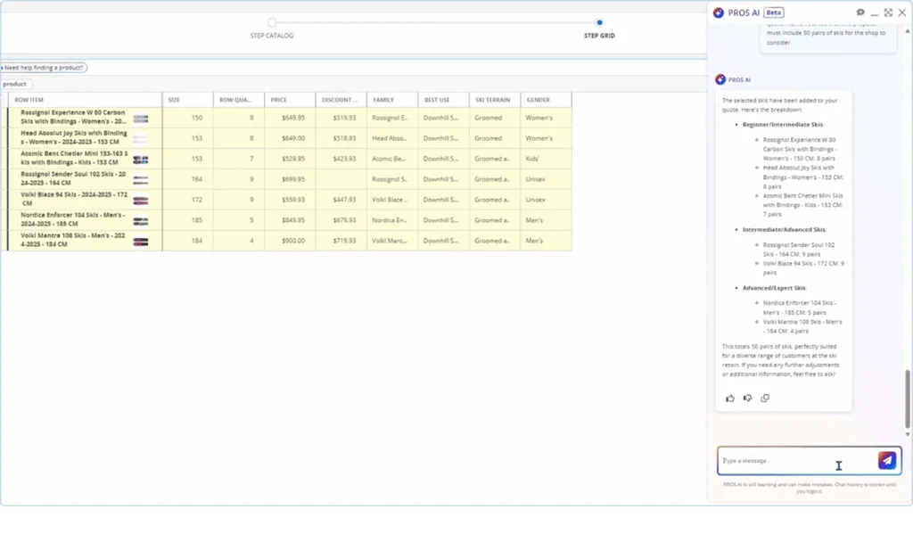Image resolution: width=913 pixels, height=534 pixels.
Task: Open Rossignol Sender Soul 102 ski thumbnail
Action: [x=140, y=180]
